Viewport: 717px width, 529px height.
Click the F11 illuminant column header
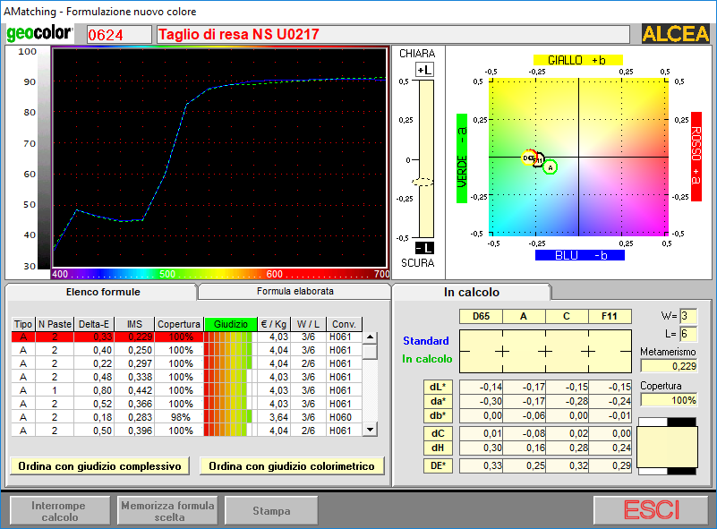610,316
